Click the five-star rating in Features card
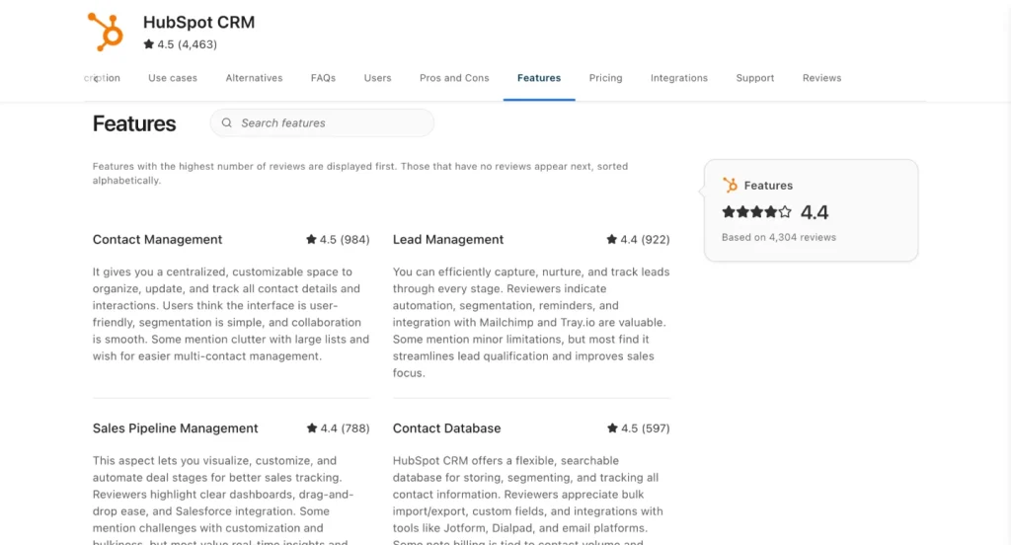 tap(756, 211)
